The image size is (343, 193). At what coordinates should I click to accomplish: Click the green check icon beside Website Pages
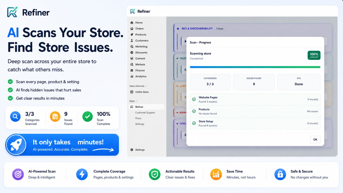click(x=194, y=99)
